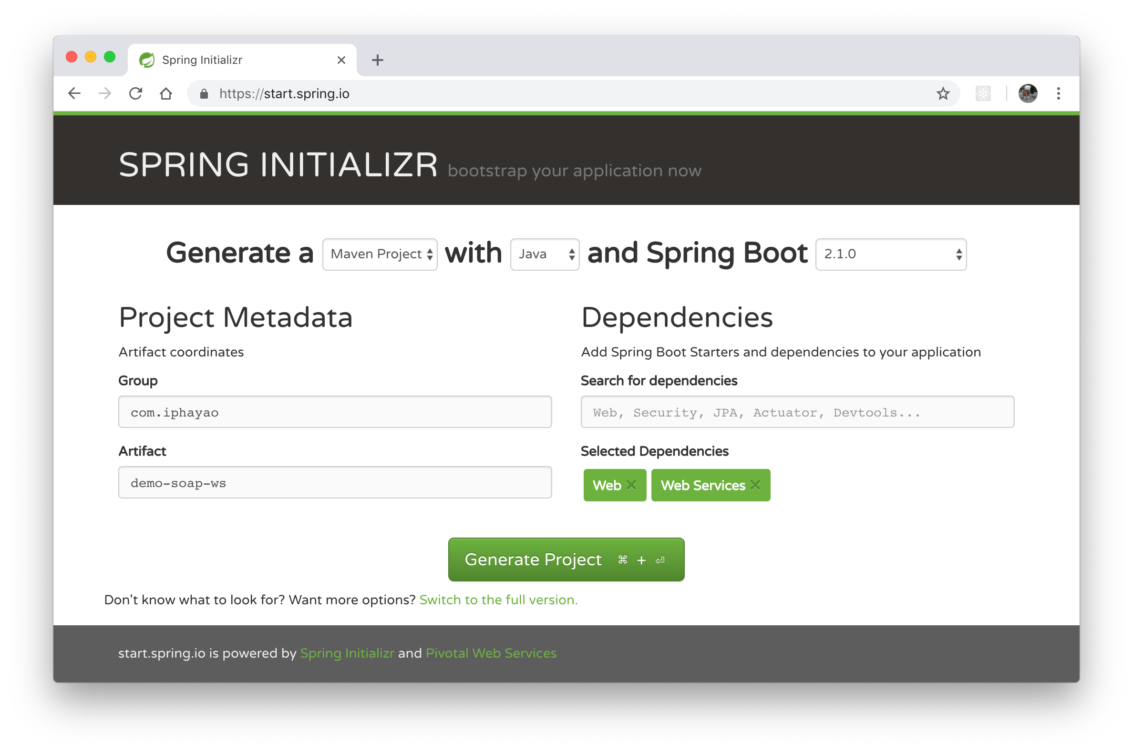The width and height of the screenshot is (1133, 753).
Task: Open the Java language dropdown
Action: pyautogui.click(x=545, y=254)
